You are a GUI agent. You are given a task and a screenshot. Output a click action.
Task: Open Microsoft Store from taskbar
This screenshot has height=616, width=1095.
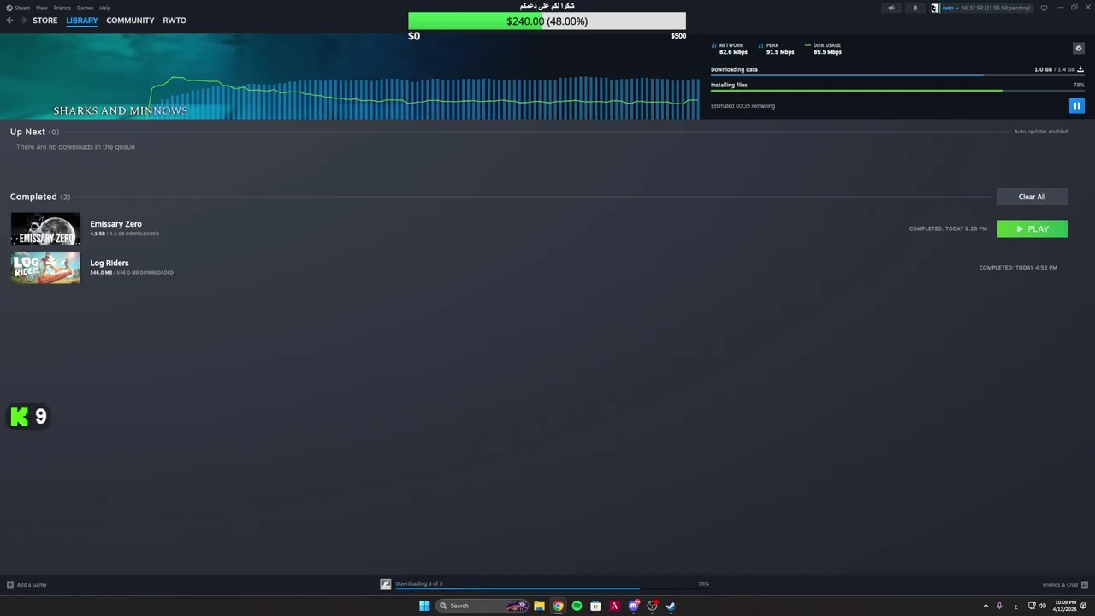(x=595, y=606)
